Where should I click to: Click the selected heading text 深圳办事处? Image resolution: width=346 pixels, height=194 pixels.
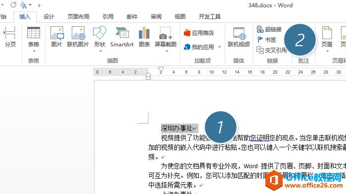click(177, 128)
